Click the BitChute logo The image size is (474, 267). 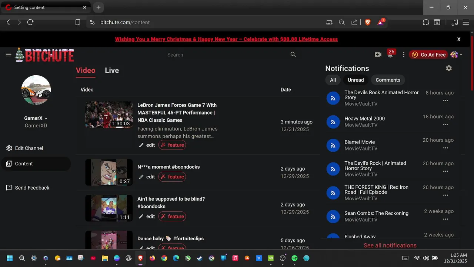click(x=44, y=55)
